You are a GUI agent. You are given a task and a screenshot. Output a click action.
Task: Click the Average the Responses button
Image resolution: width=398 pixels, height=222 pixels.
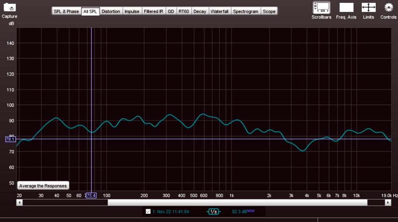pos(43,186)
